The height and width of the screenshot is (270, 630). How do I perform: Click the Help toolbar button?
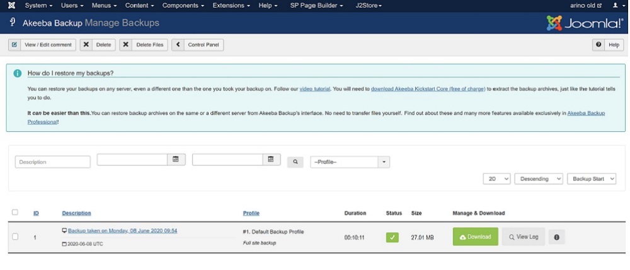(608, 45)
